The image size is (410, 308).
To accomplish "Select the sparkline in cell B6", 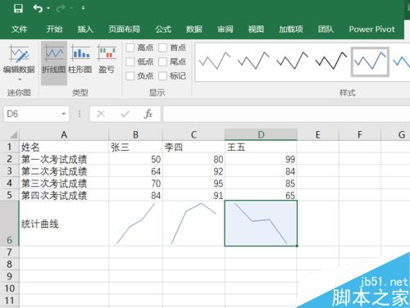I will click(135, 224).
